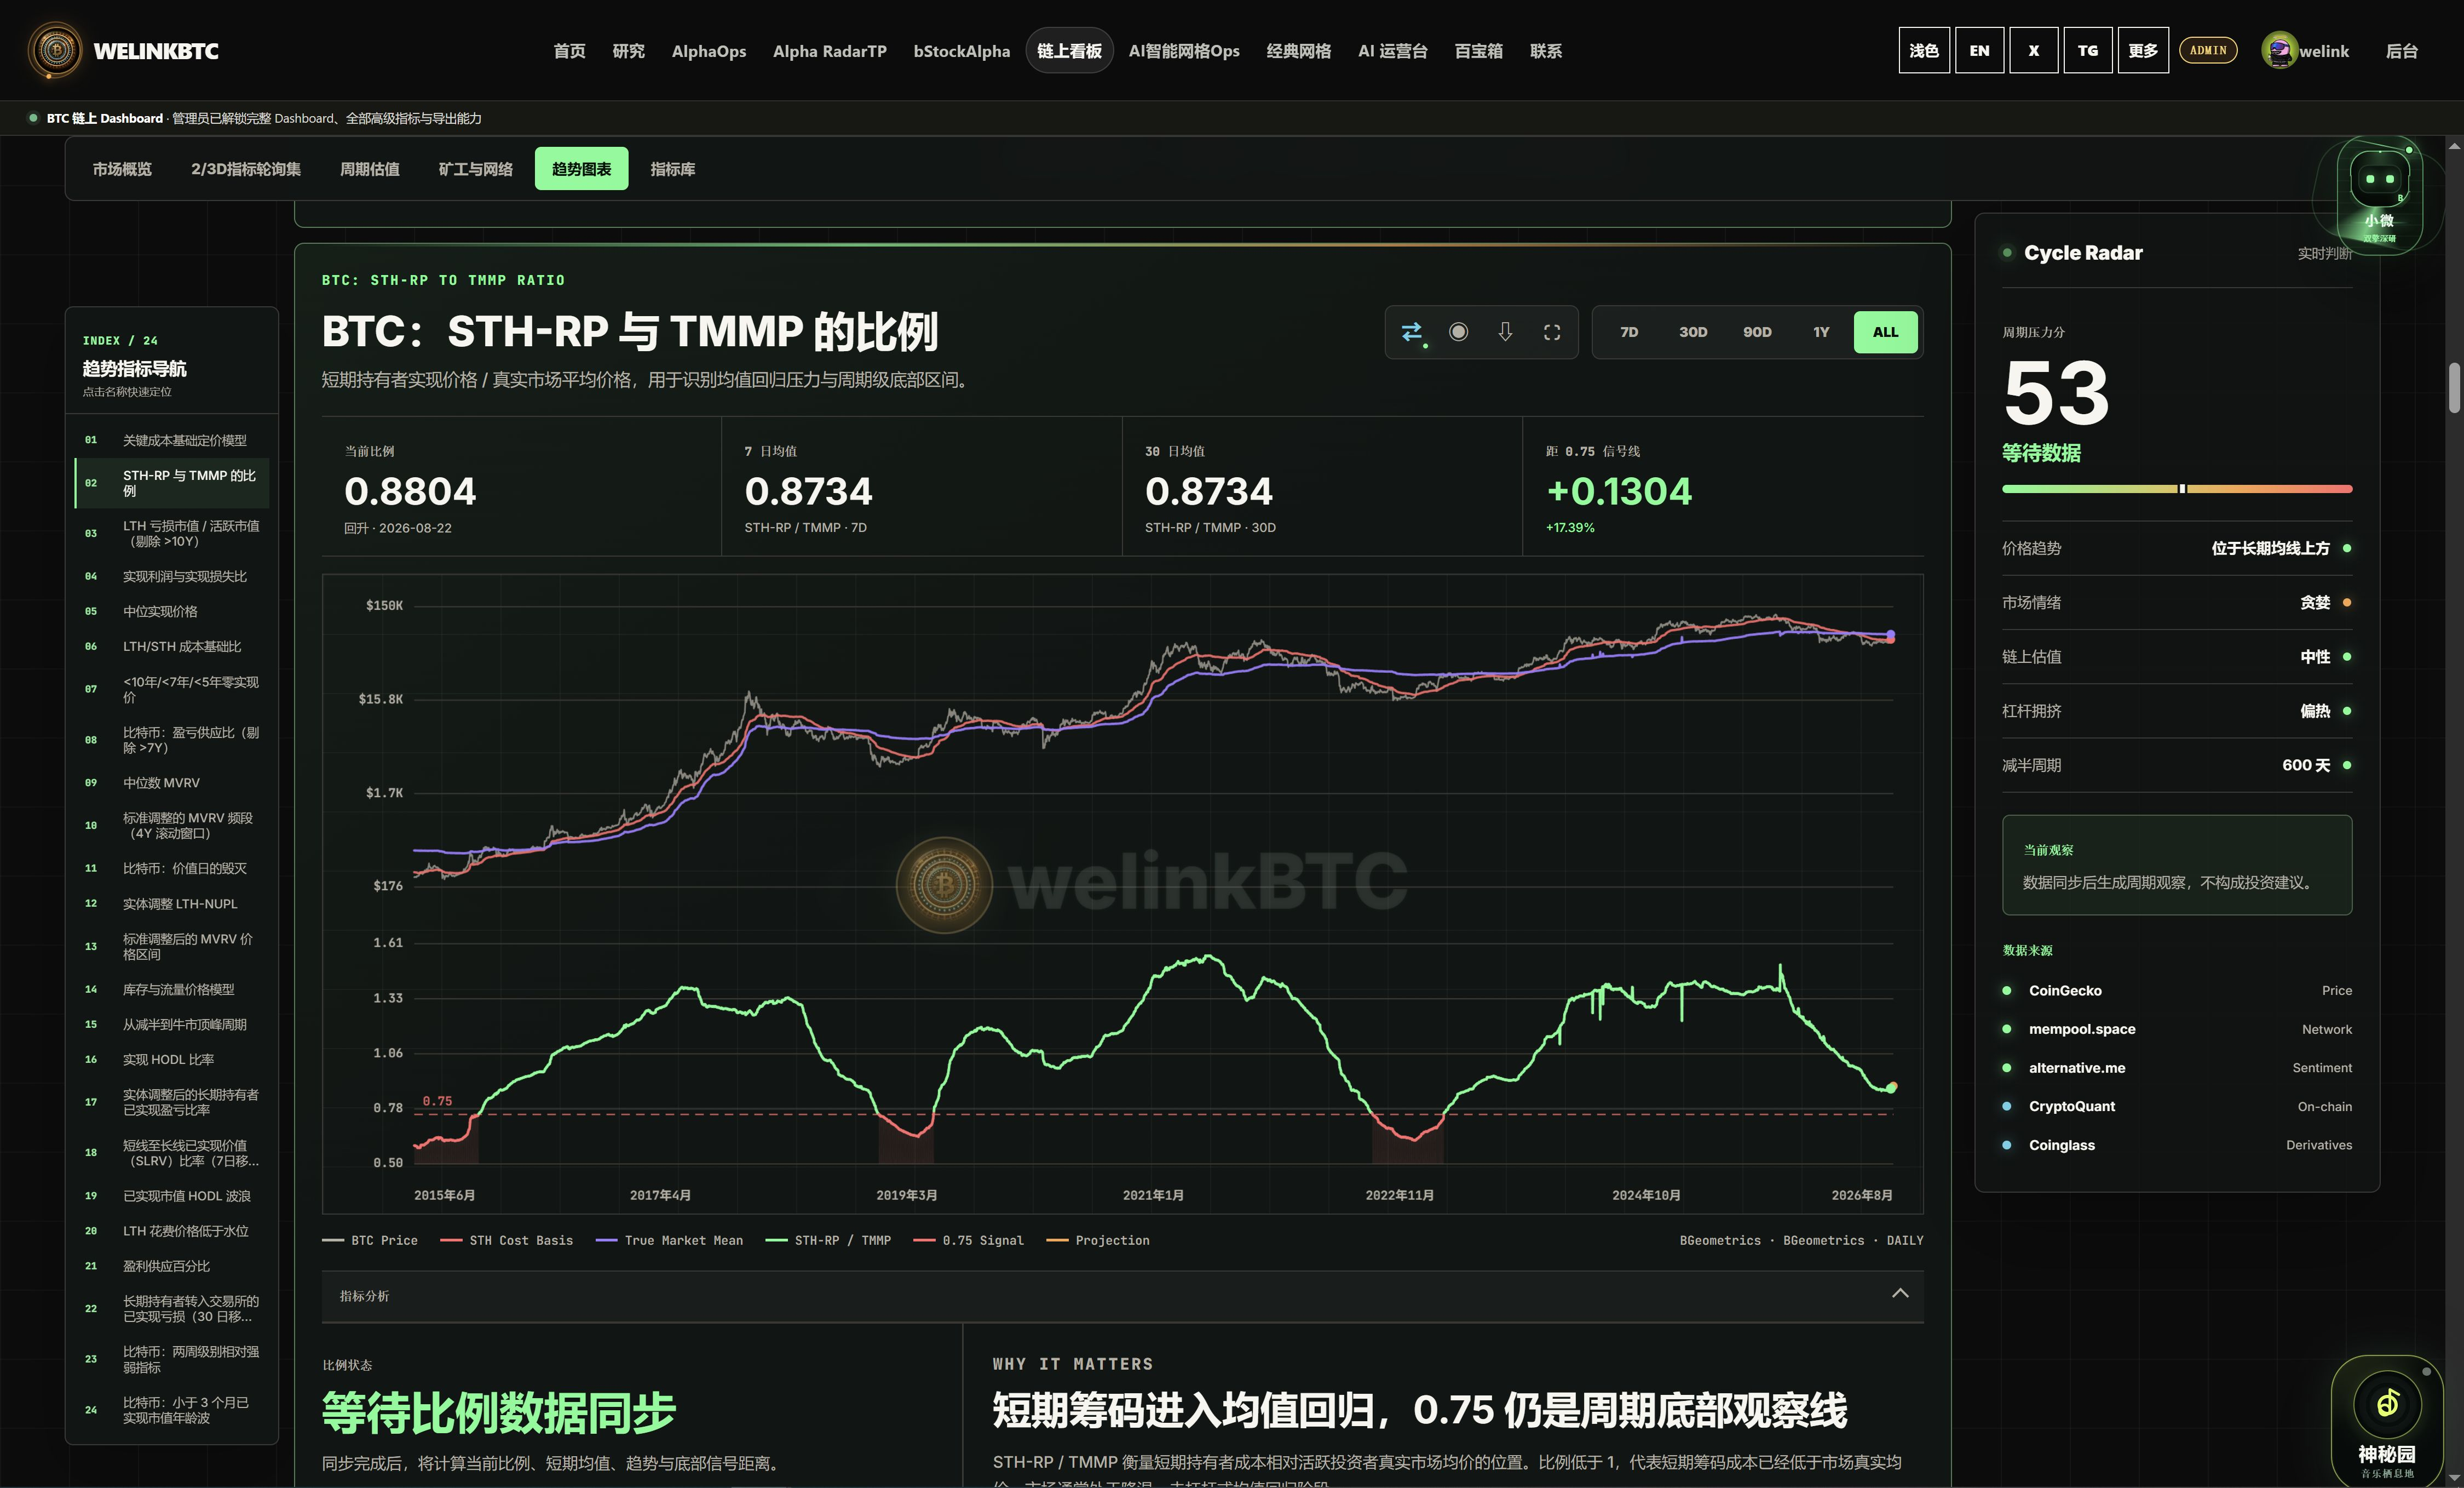Jump to 实体调整 LTH-NUPL indicator

coord(172,903)
